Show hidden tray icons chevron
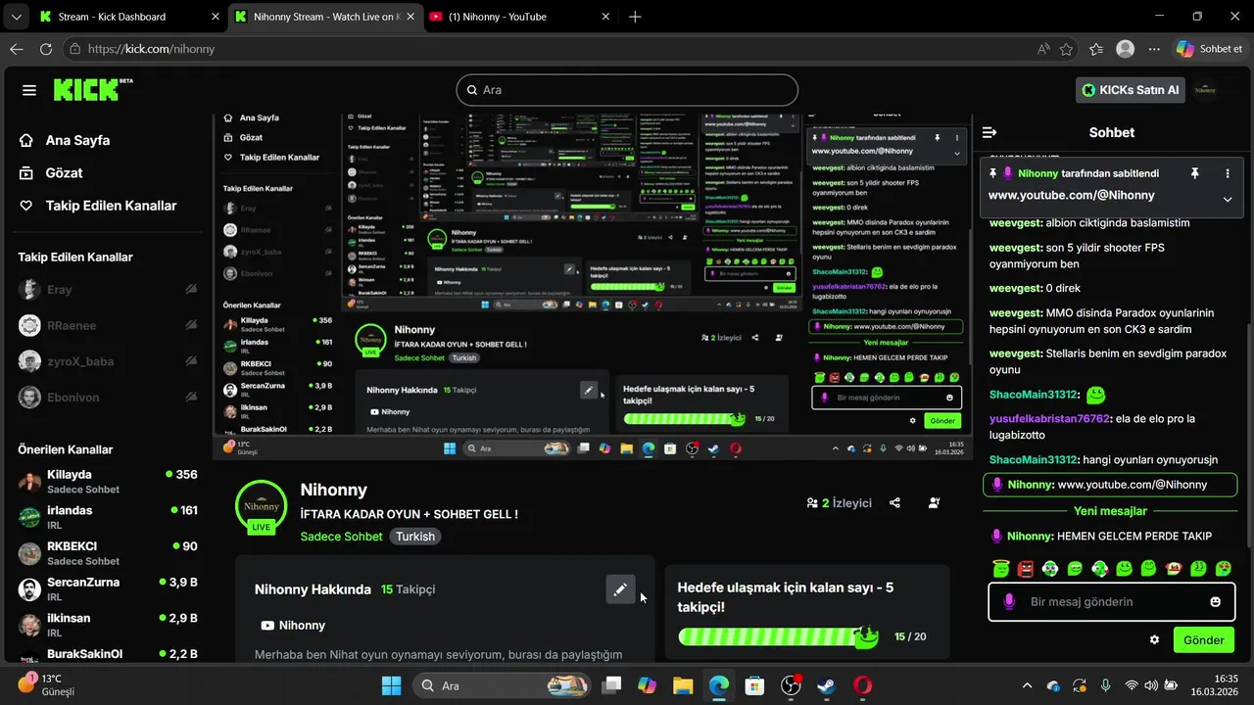The image size is (1254, 705). (1027, 685)
